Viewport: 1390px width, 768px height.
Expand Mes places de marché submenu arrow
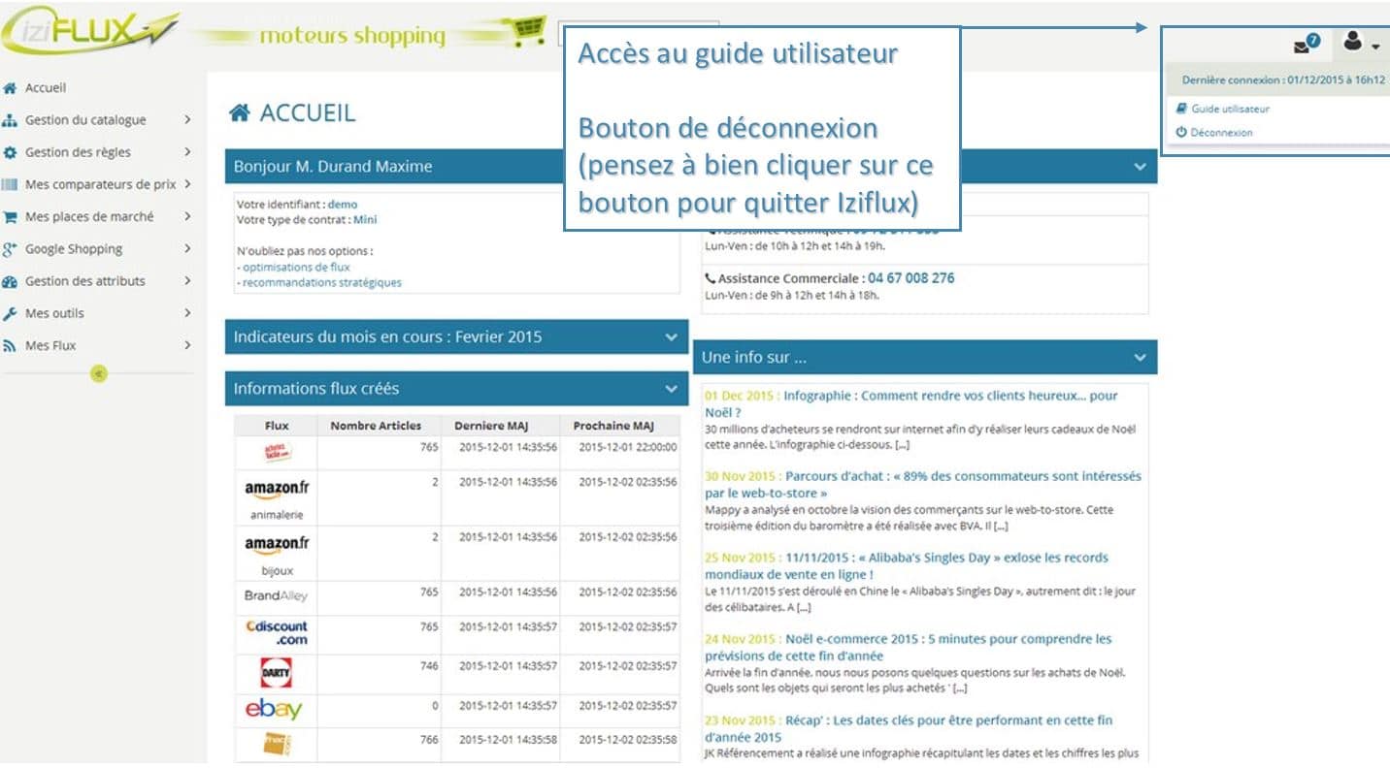(x=187, y=217)
